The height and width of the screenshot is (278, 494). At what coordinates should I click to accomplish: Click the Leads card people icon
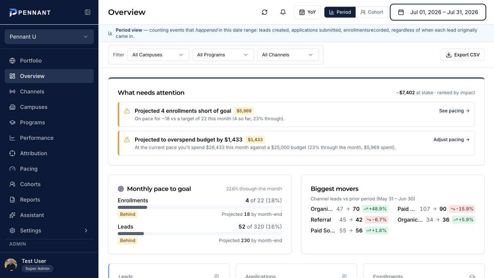click(x=217, y=276)
